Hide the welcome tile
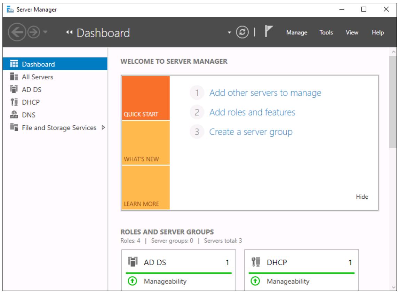 (x=362, y=197)
